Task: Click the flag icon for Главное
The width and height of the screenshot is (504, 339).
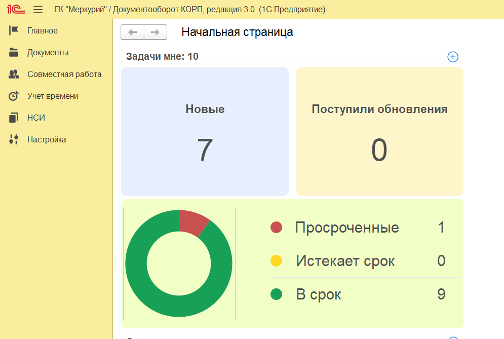Action: pyautogui.click(x=14, y=31)
